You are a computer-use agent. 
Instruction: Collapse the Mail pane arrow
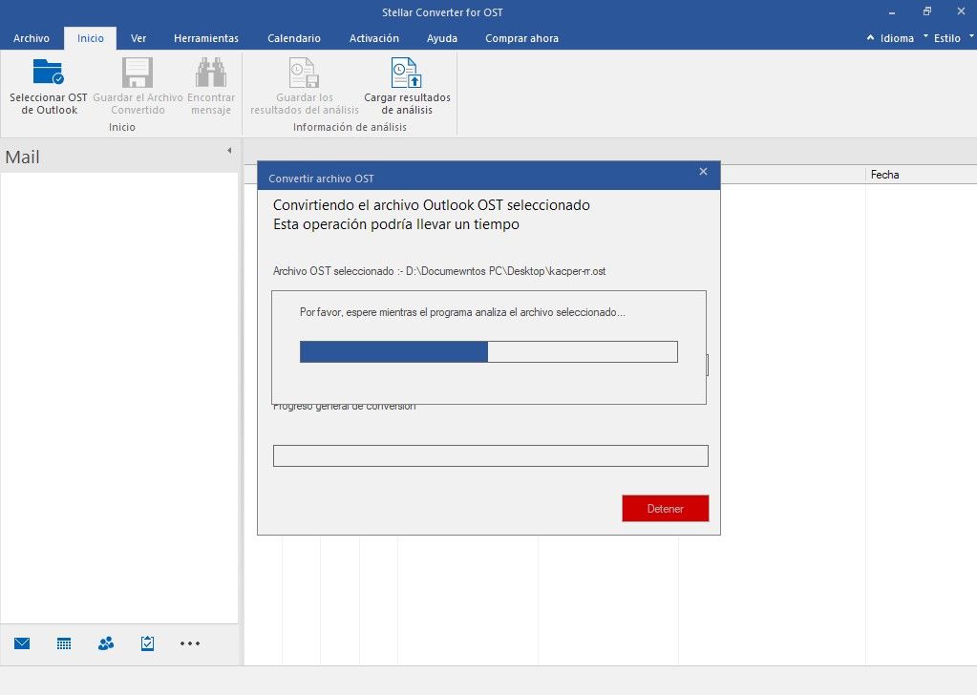pos(229,151)
